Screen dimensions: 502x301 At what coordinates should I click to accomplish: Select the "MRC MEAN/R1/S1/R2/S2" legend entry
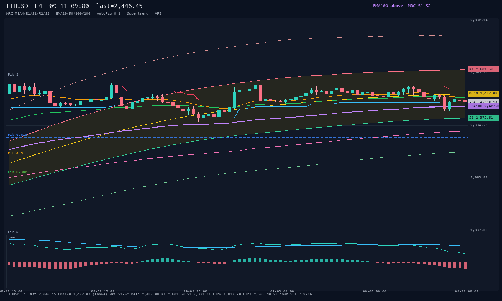(x=28, y=14)
